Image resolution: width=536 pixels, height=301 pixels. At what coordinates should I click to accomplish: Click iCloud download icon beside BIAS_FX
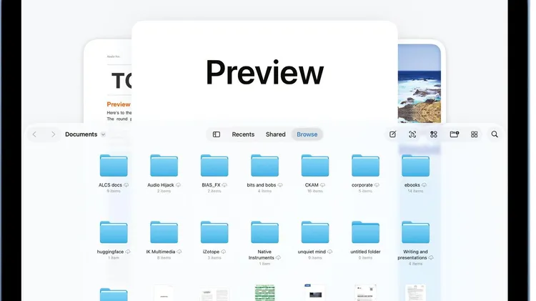point(226,185)
